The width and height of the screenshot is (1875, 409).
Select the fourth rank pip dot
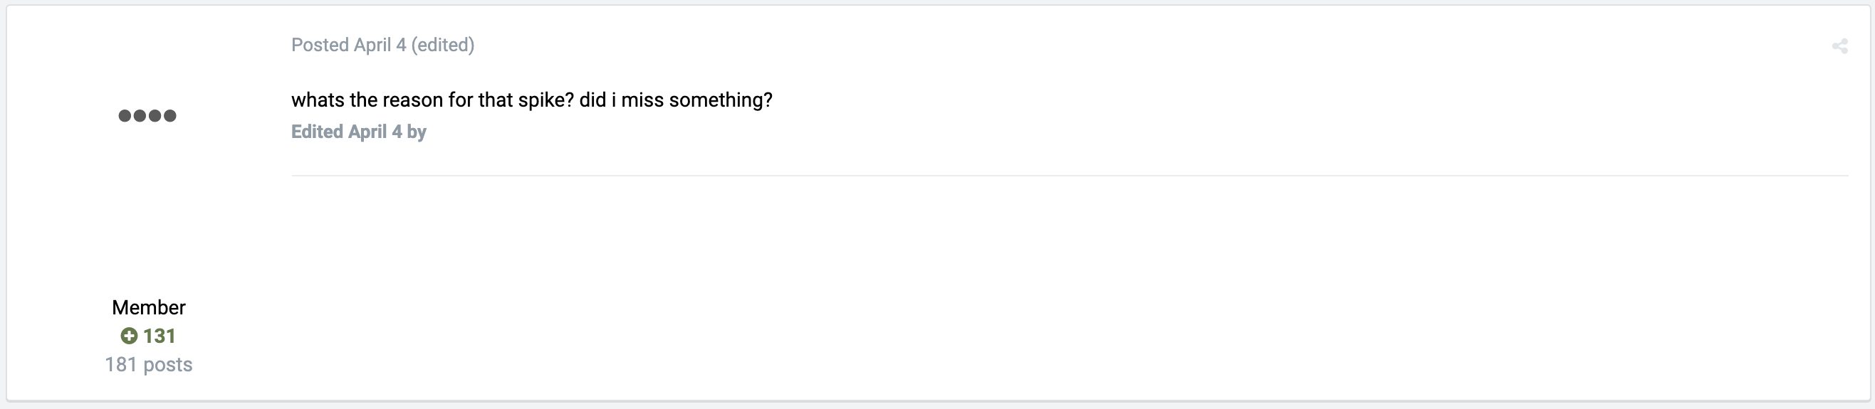(x=170, y=115)
